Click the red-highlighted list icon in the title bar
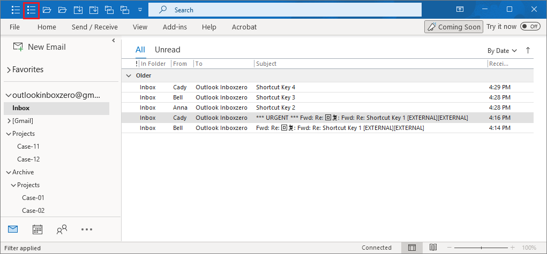This screenshot has height=254, width=547. (32, 10)
